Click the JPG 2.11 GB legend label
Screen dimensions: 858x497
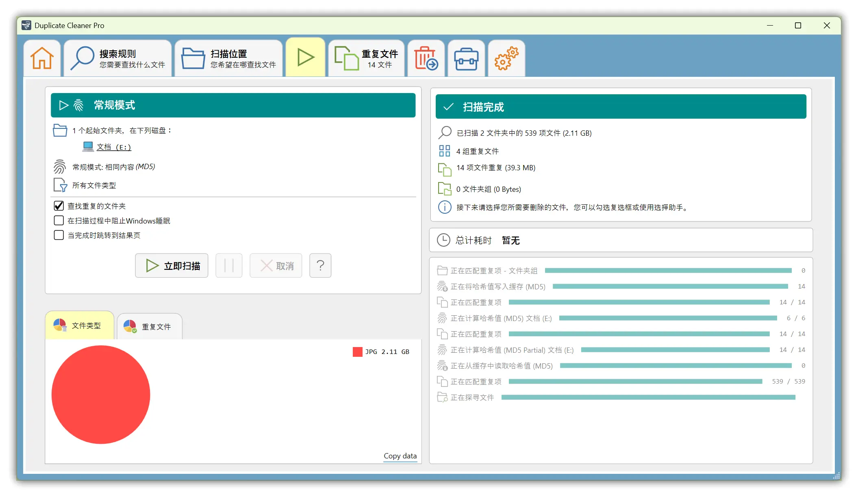[x=387, y=352]
